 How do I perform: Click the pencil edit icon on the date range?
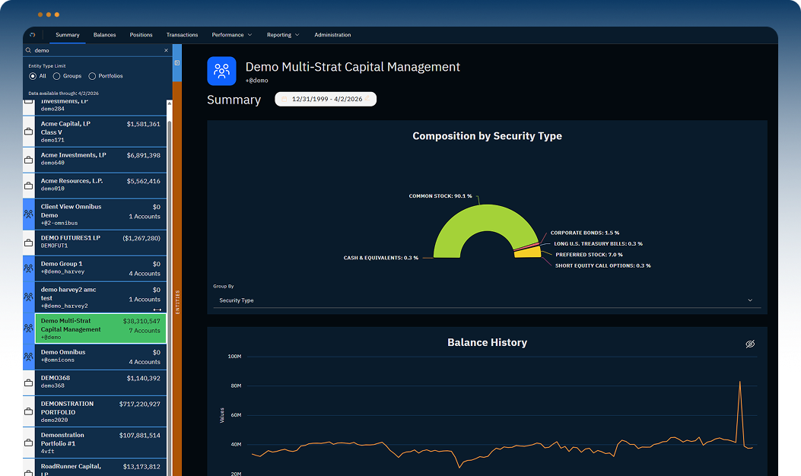367,98
